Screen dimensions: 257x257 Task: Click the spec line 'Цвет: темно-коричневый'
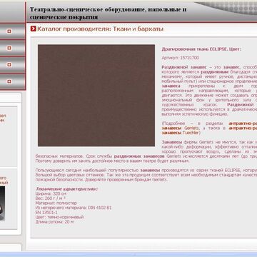pos(59,217)
